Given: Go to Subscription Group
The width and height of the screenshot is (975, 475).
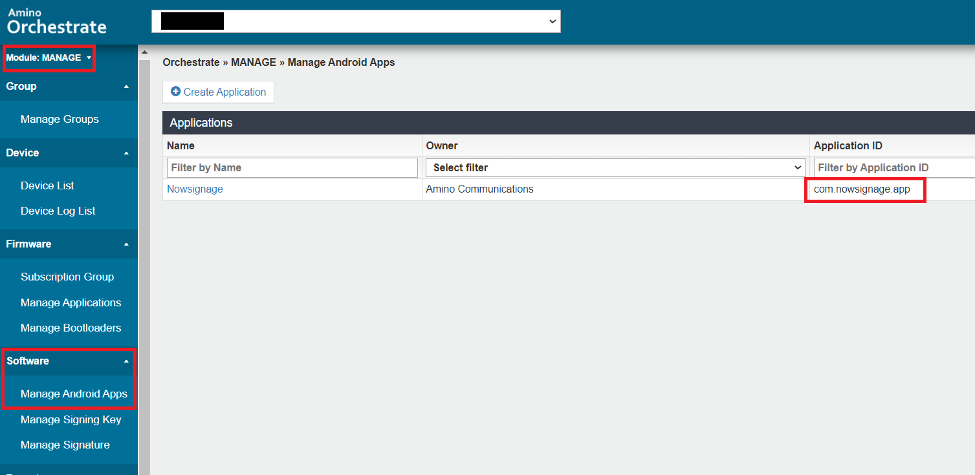Looking at the screenshot, I should pyautogui.click(x=67, y=277).
